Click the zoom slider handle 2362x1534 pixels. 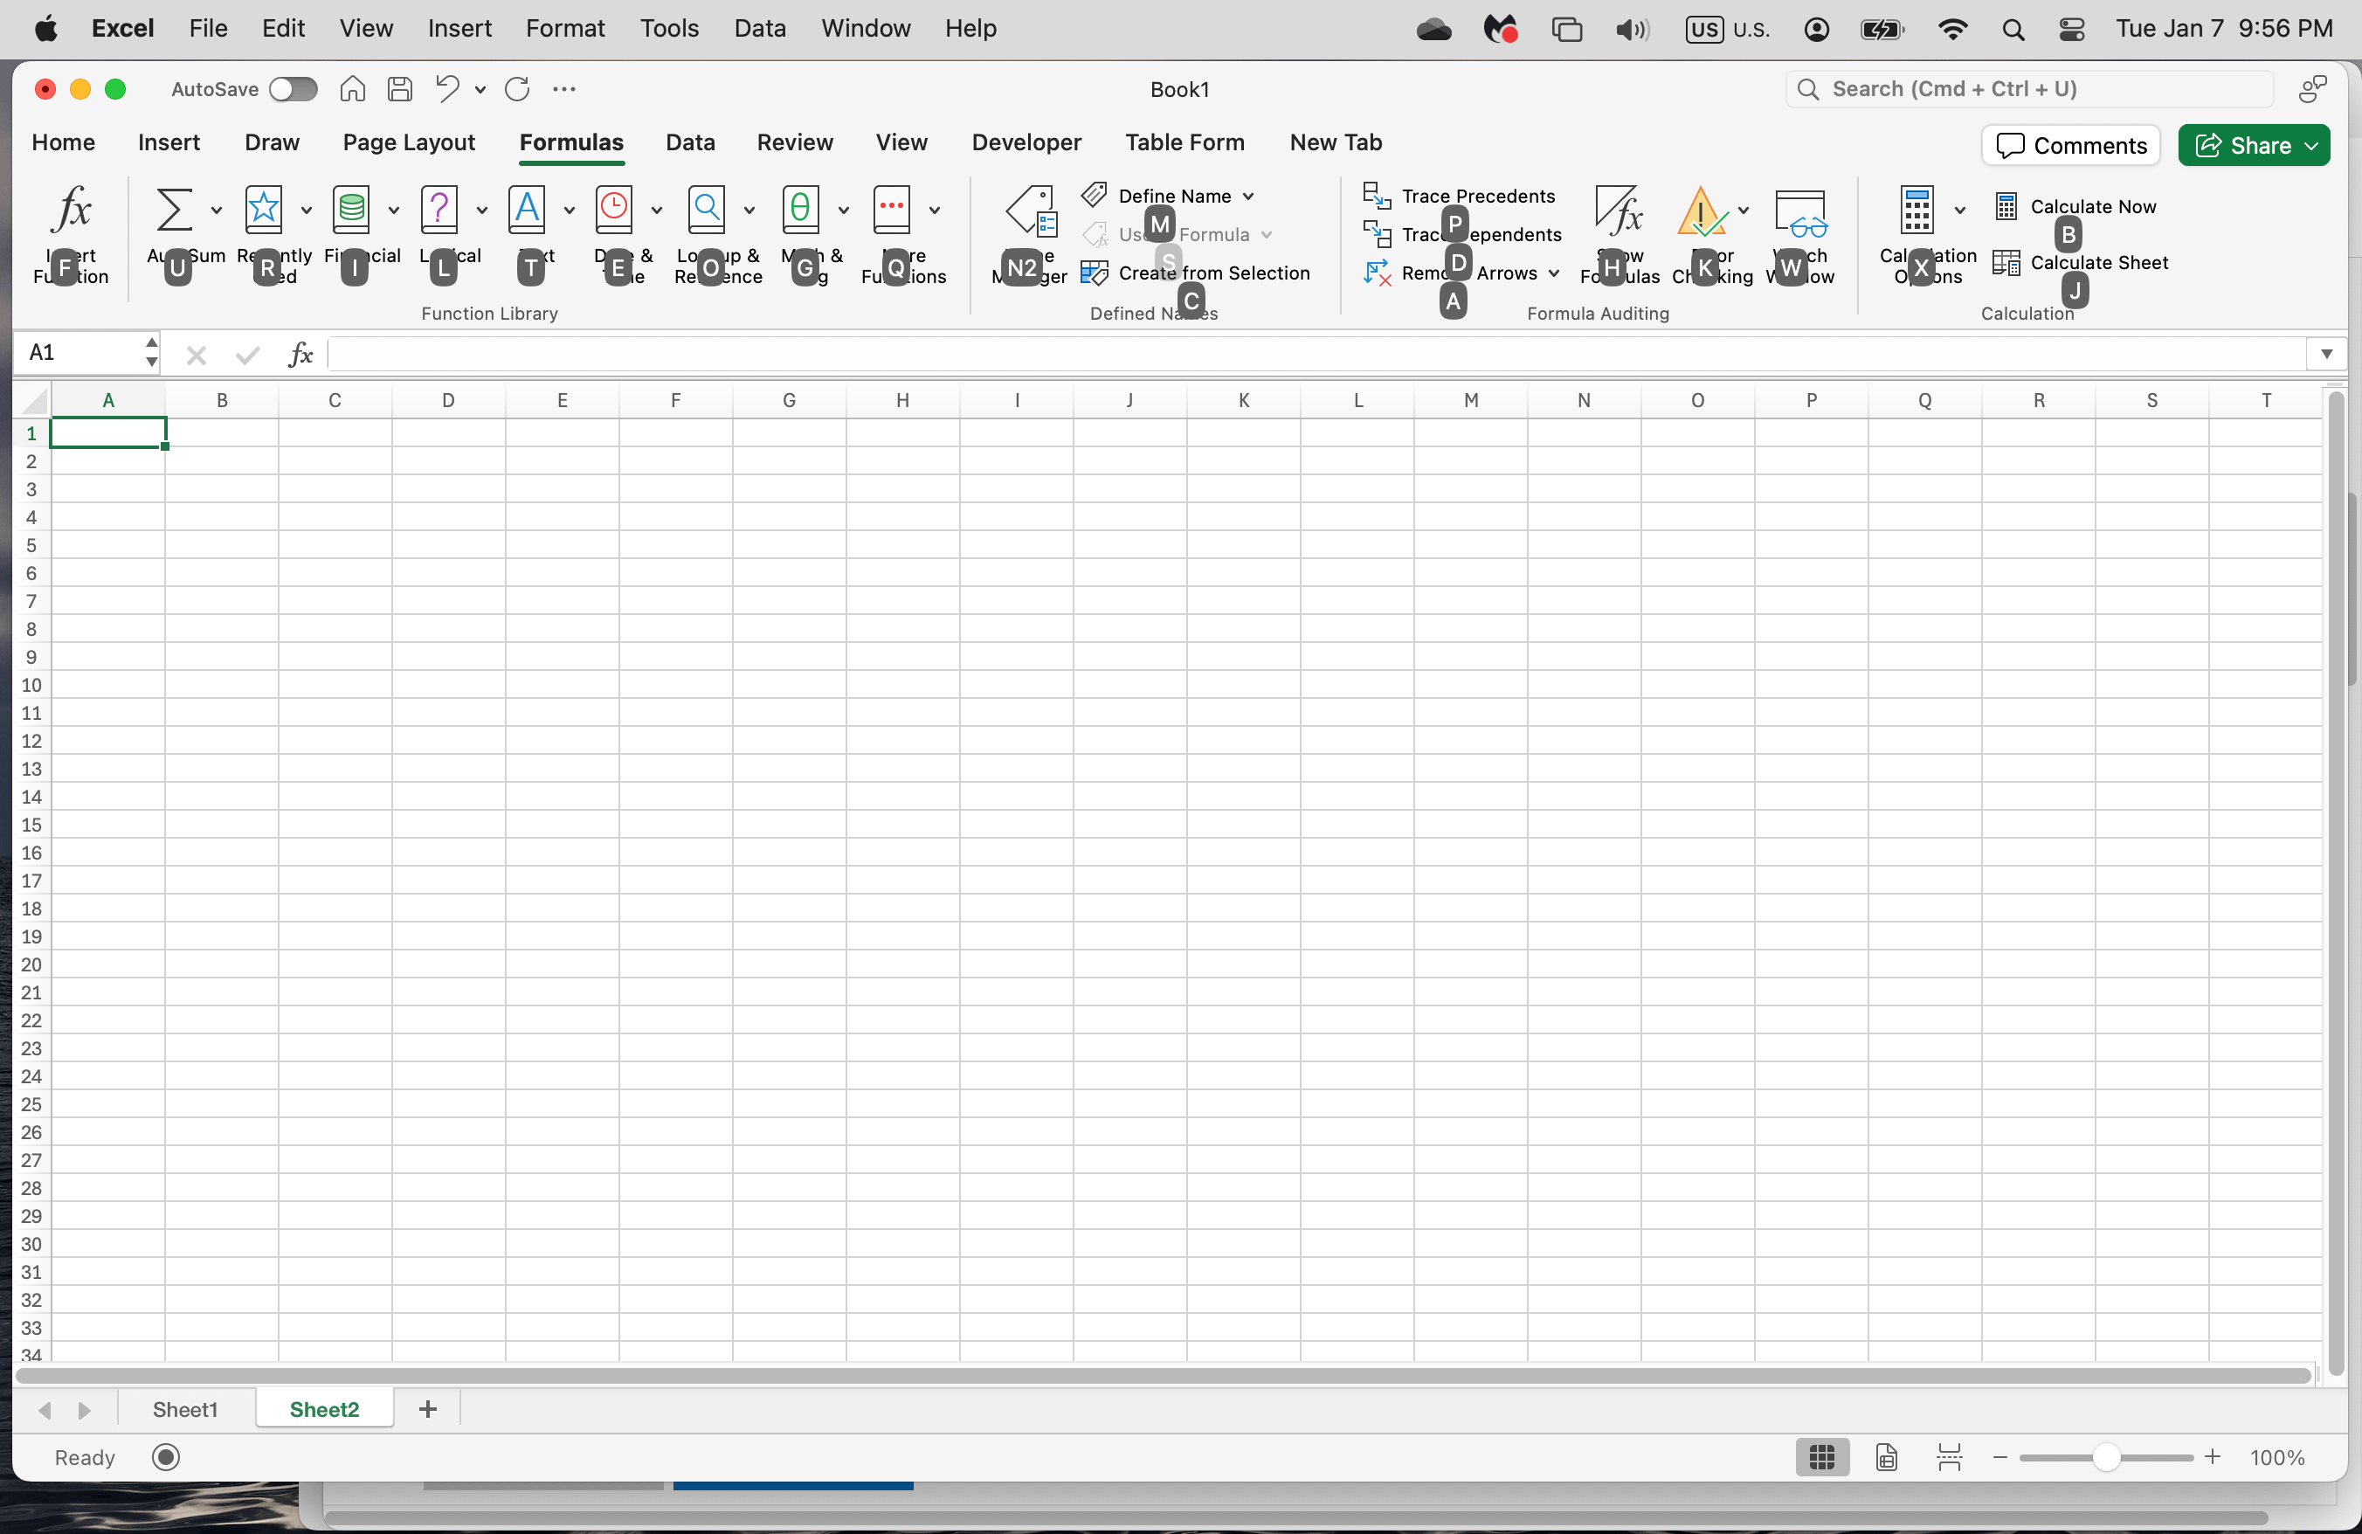2106,1456
